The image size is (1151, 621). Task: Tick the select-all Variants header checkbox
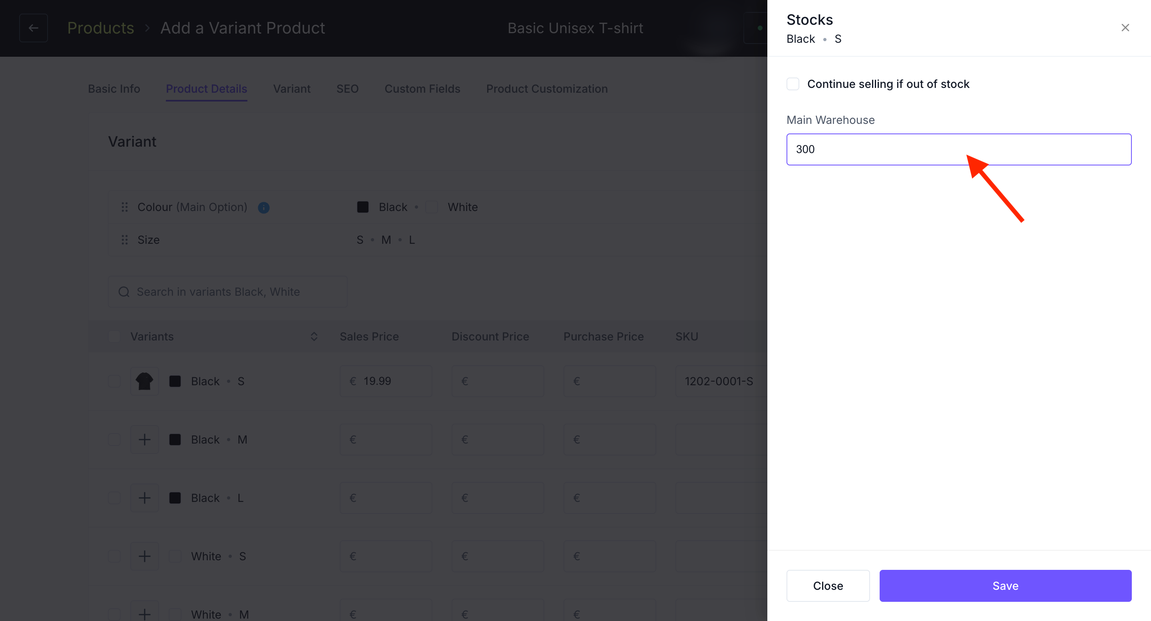[x=114, y=336]
